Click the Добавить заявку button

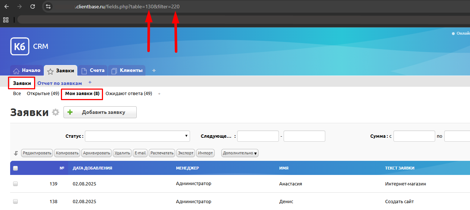(100, 112)
